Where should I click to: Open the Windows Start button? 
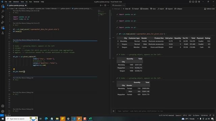[x=3, y=119]
